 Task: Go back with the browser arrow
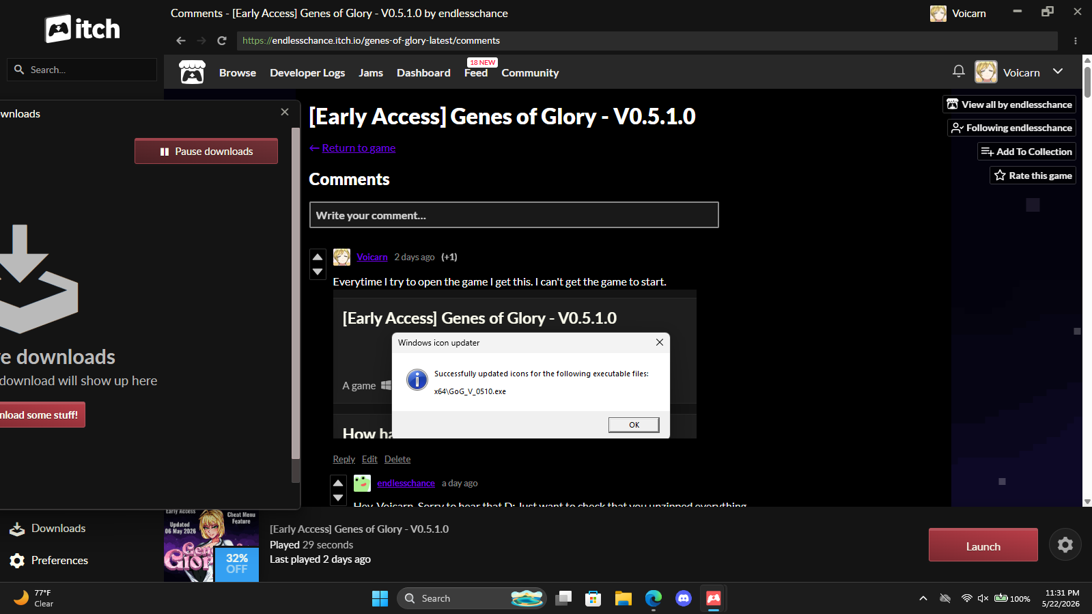(181, 40)
